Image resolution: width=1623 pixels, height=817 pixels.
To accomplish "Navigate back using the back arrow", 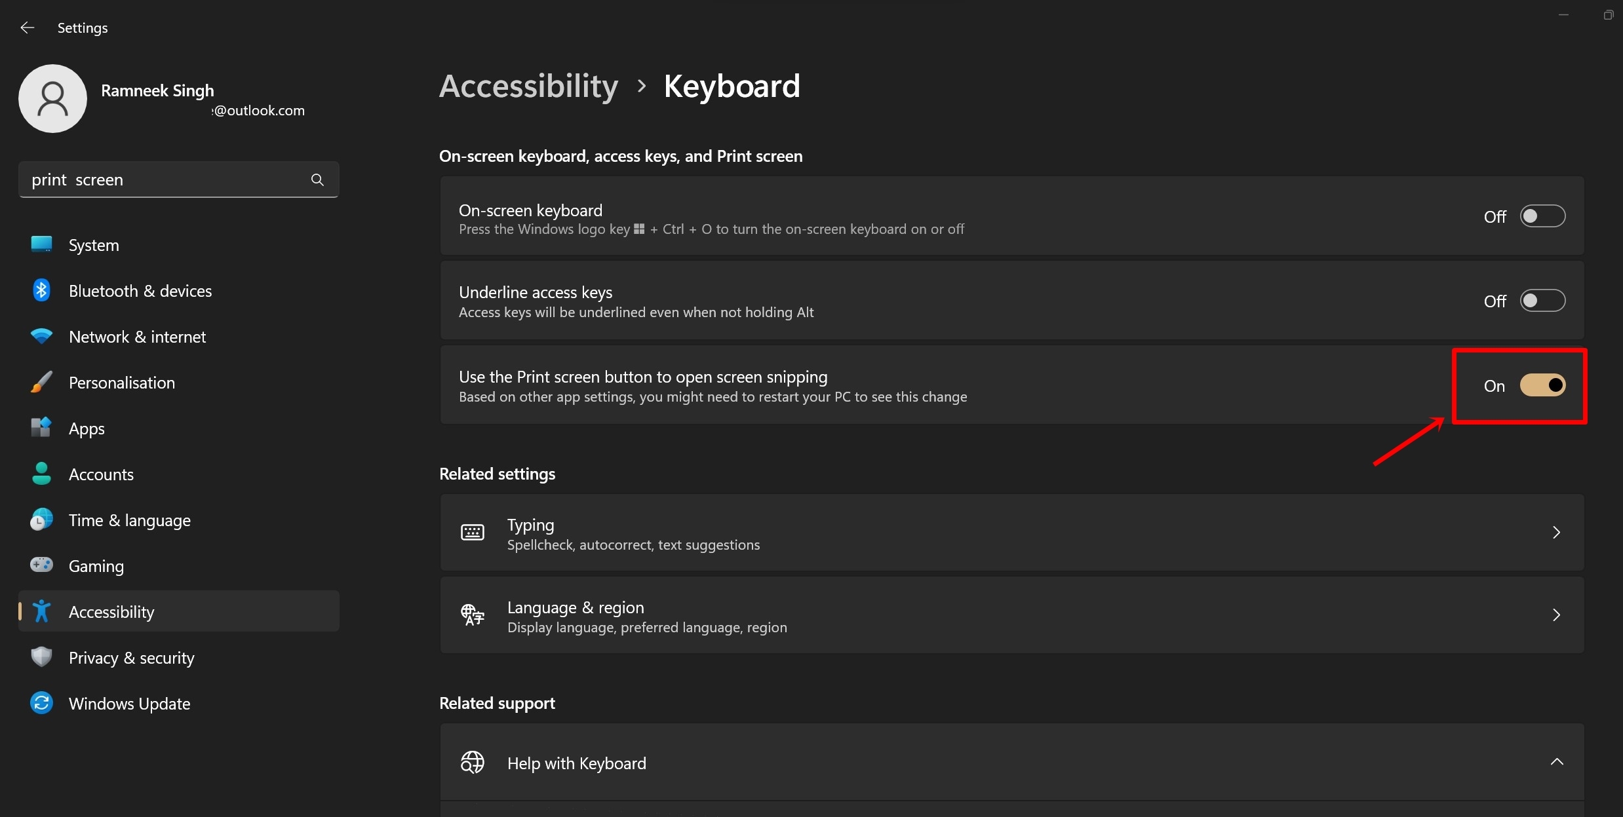I will pyautogui.click(x=25, y=26).
